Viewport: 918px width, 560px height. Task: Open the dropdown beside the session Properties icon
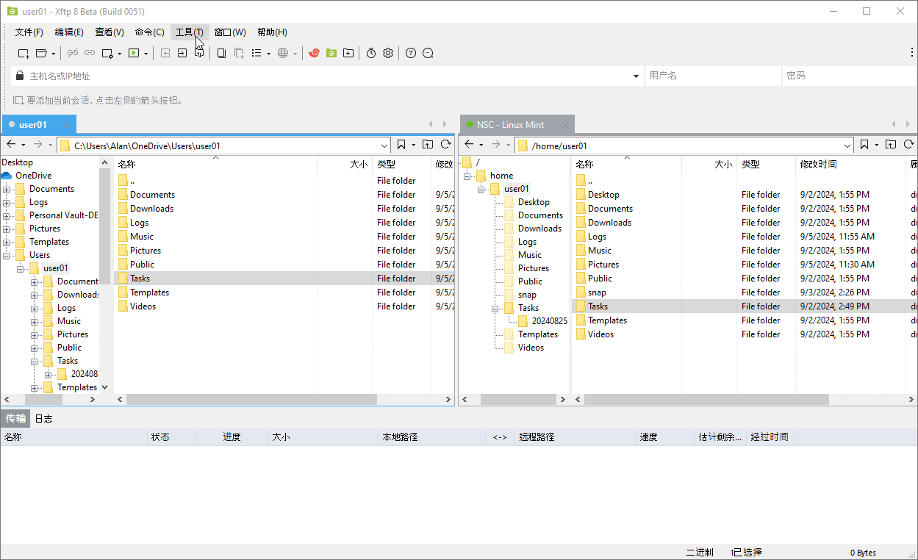pyautogui.click(x=119, y=54)
